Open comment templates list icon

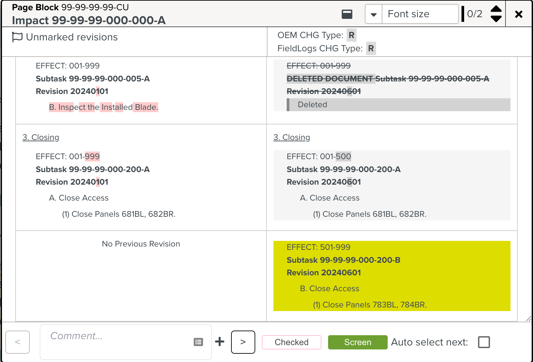198,342
